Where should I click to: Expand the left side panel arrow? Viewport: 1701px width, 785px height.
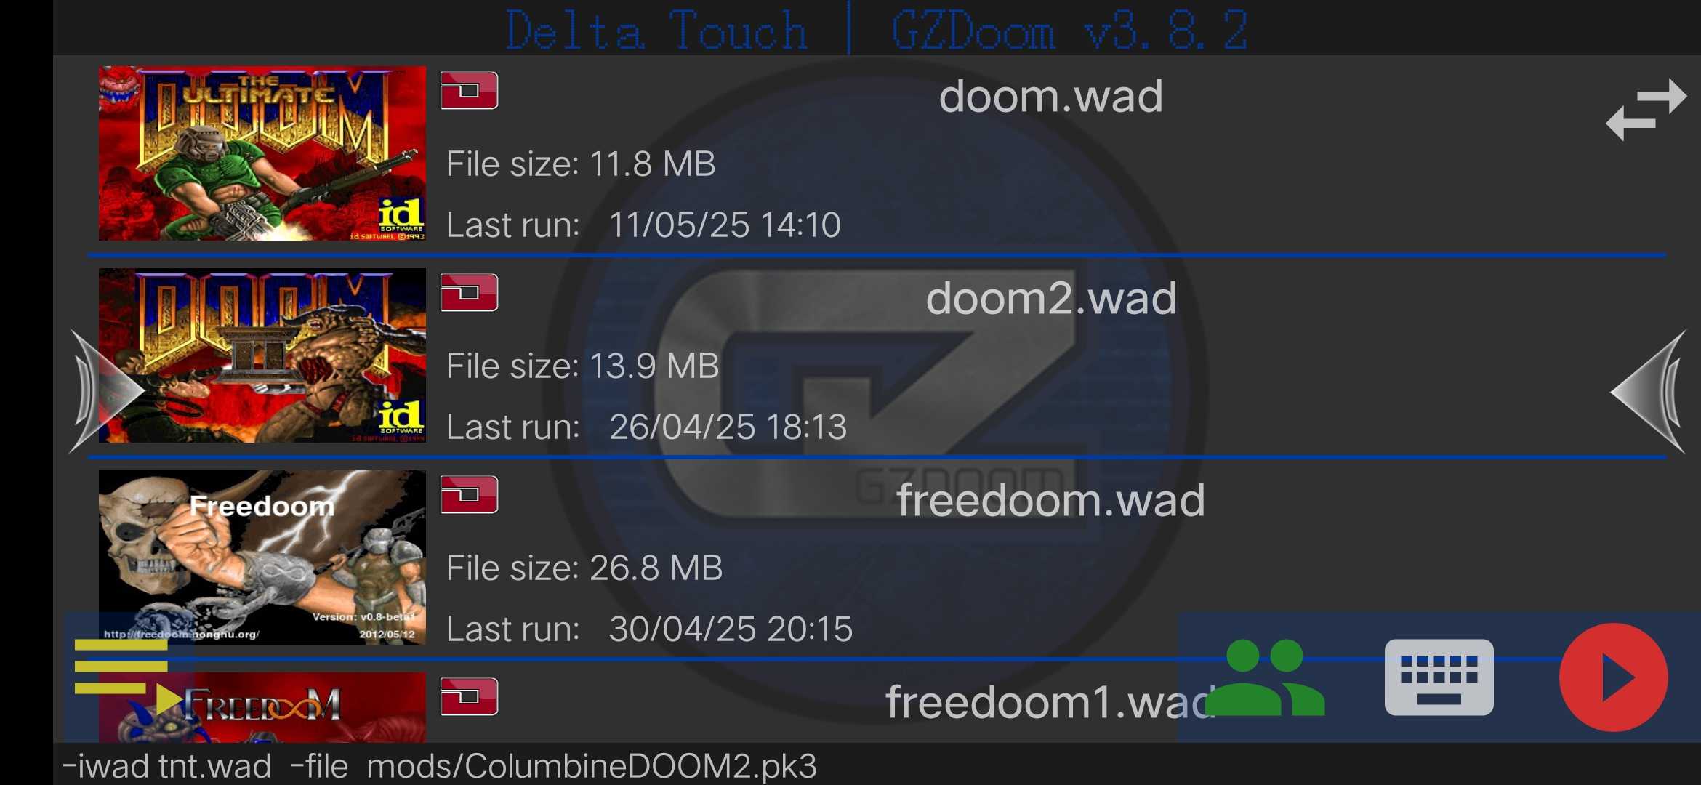[x=106, y=391]
